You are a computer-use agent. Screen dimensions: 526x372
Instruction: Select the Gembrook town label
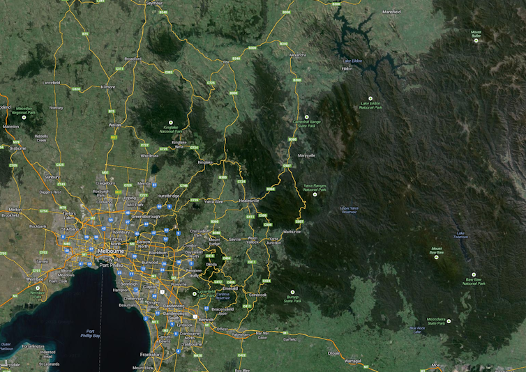(257, 295)
